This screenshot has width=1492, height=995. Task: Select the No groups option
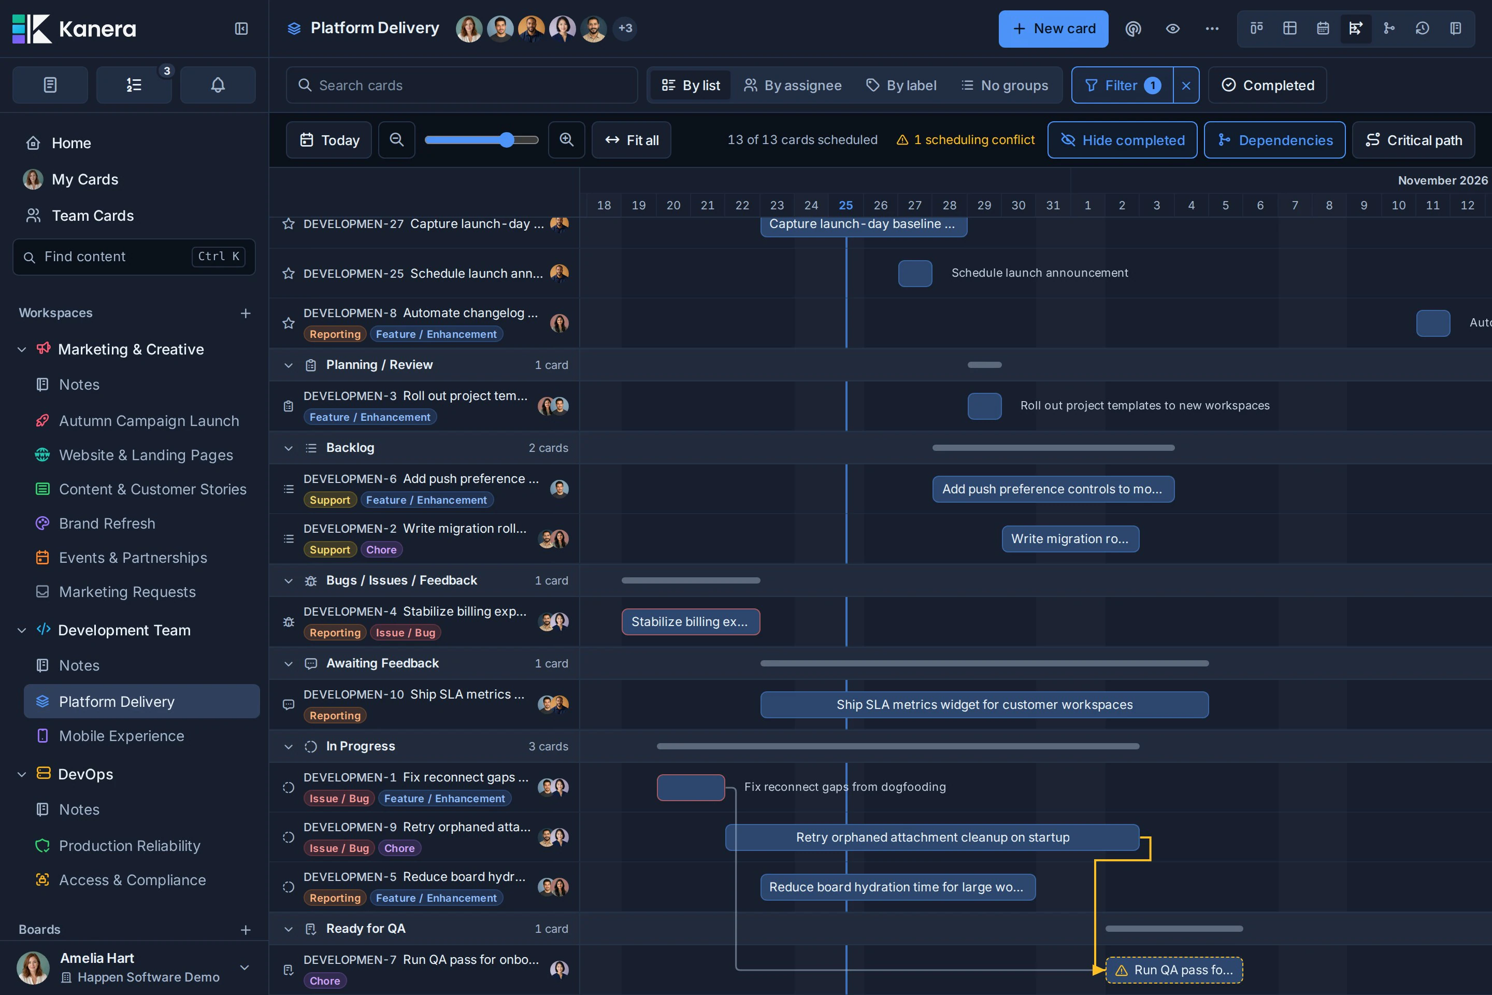point(1004,85)
